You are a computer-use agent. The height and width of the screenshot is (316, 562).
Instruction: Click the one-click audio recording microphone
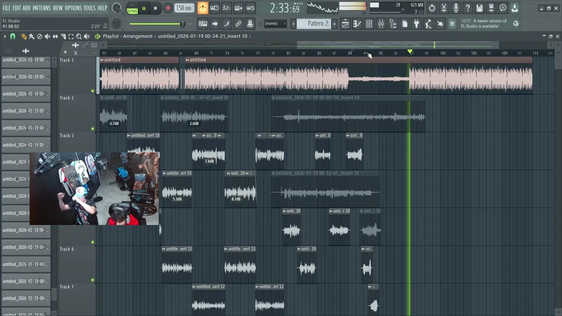point(456,8)
